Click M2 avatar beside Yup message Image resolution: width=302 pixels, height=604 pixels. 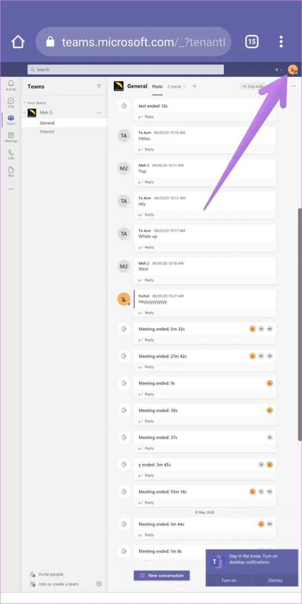(x=124, y=168)
